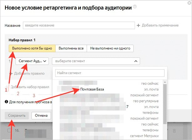Select 'Выполнено хотя бы одно' option
Image resolution: width=192 pixels, height=140 pixels.
pos(32,49)
